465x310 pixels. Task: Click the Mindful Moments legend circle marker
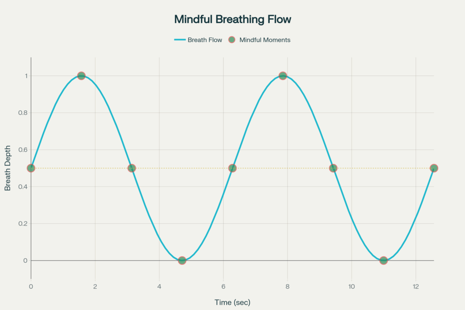(x=232, y=40)
